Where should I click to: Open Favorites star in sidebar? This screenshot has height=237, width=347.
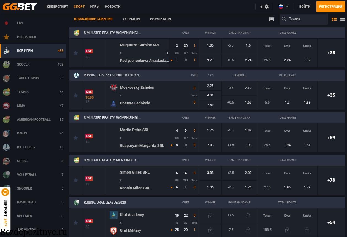pos(6,37)
